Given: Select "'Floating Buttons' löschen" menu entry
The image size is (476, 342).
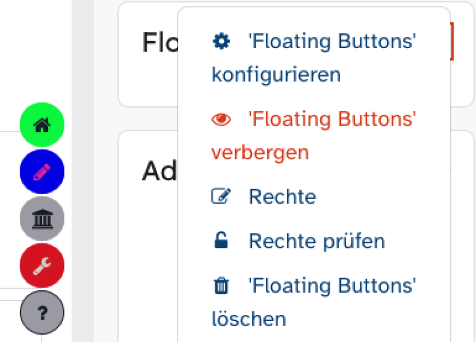Looking at the screenshot, I should pyautogui.click(x=313, y=302).
